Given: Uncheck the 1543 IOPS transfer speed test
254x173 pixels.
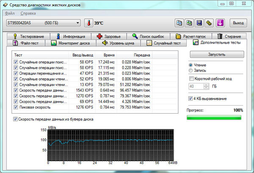Looking at the screenshot, I should point(16,90).
